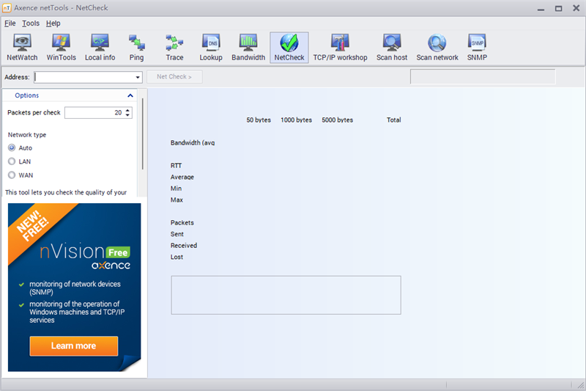Open the Local info tool
This screenshot has height=391, width=586.
(100, 48)
